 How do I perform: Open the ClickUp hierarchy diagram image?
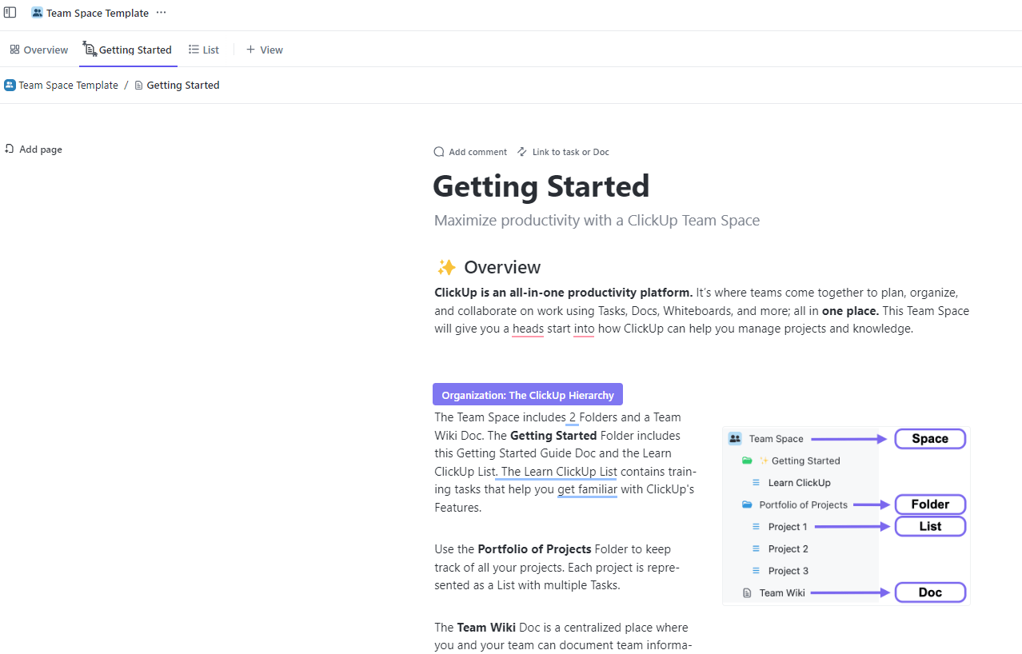(x=846, y=516)
